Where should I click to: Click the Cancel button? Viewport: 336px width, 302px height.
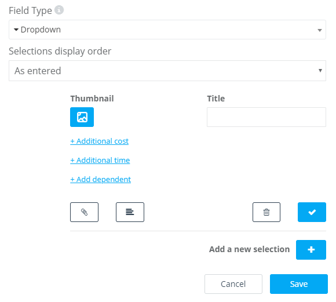point(233,284)
